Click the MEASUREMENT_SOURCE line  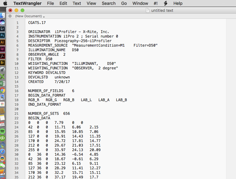click(93, 45)
